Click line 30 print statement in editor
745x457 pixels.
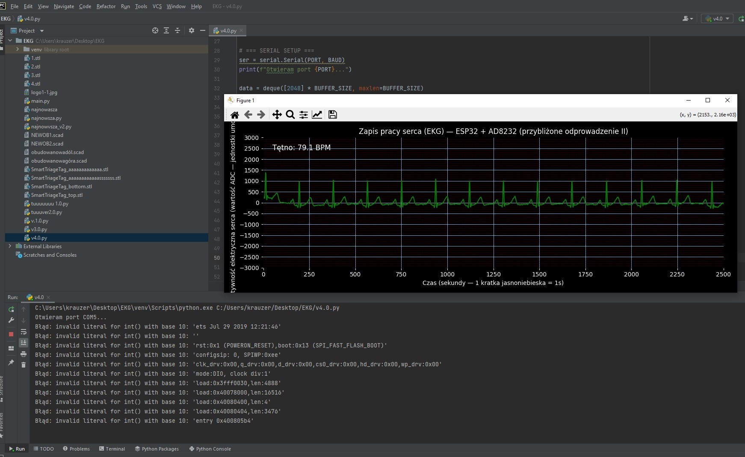tap(295, 69)
